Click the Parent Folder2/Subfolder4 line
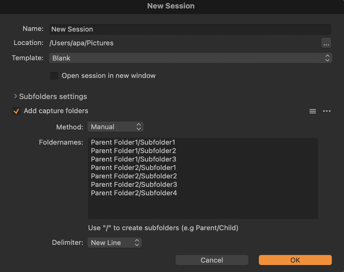This screenshot has height=272, width=344. [134, 193]
